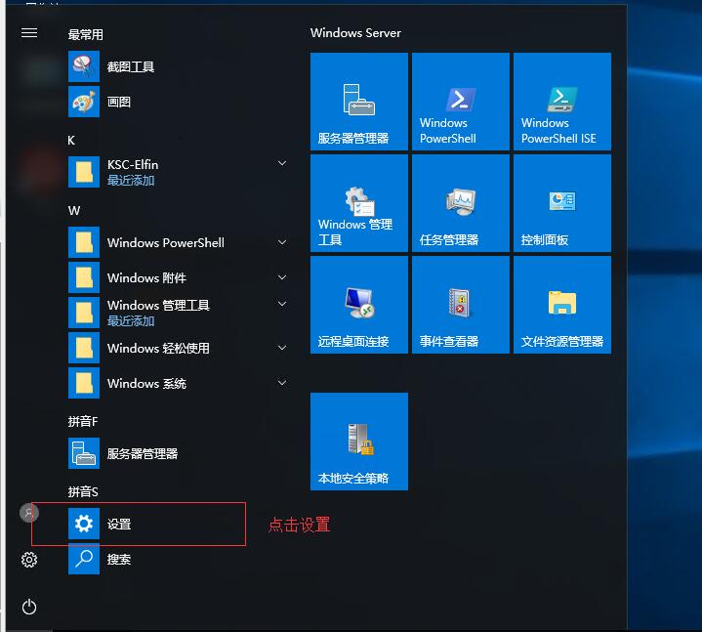The width and height of the screenshot is (702, 632).
Task: Open the 事件查看器 tile
Action: pos(461,305)
